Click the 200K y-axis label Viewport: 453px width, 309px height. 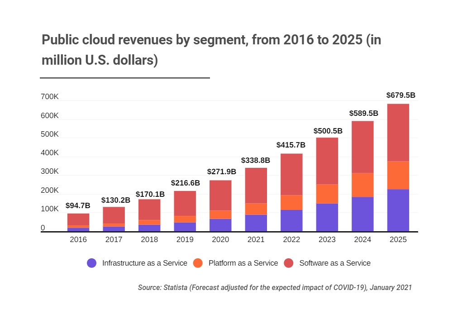click(50, 190)
